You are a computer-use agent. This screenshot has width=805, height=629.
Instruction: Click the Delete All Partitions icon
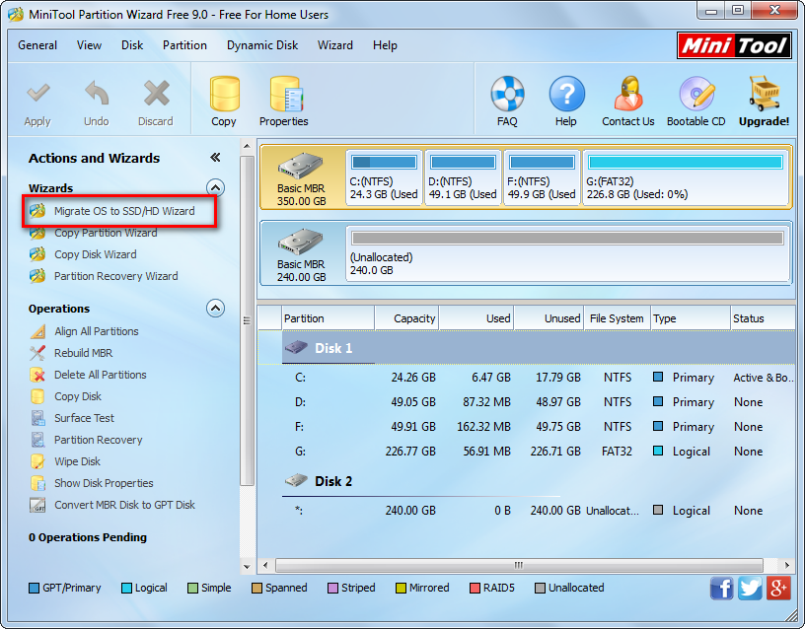(x=37, y=375)
